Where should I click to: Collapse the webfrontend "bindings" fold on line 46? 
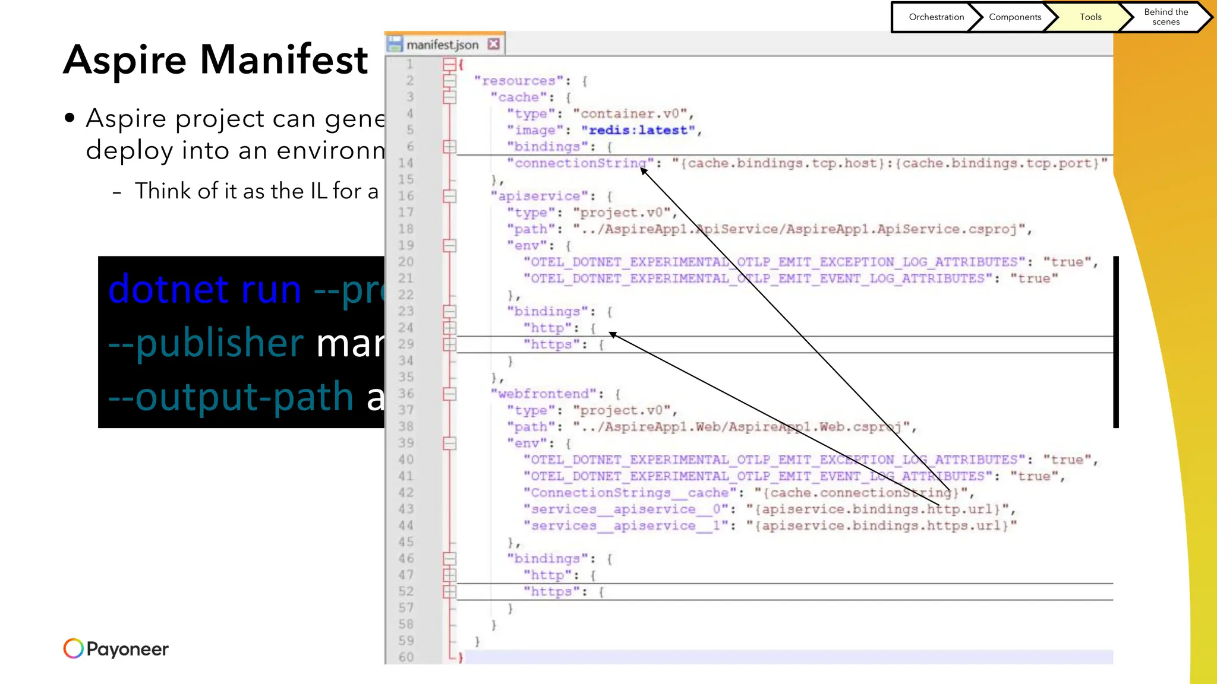coord(449,558)
